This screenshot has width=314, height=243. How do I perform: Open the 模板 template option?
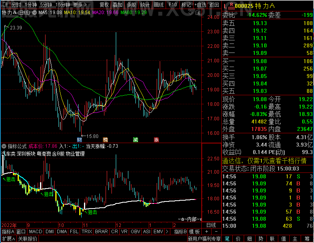[x=194, y=232]
